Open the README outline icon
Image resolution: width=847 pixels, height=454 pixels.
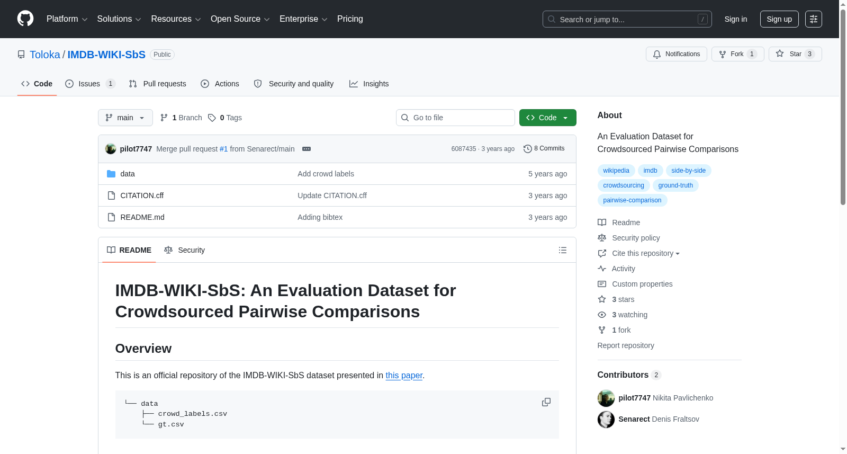click(563, 250)
